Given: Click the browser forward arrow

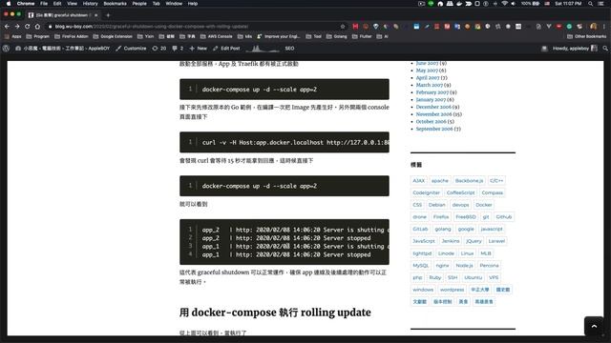Looking at the screenshot, I should pos(17,27).
